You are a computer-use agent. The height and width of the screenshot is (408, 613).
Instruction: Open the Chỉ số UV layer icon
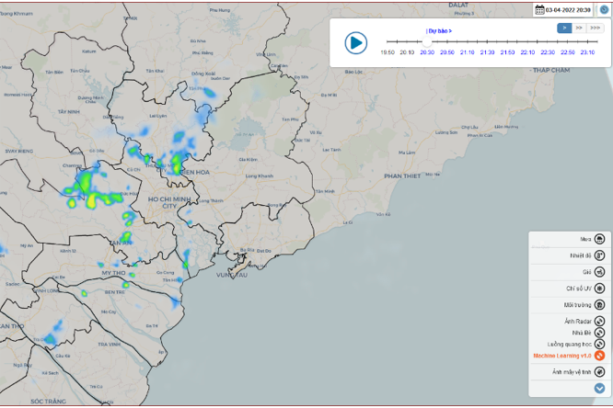(599, 289)
